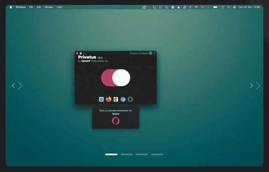Open the Privatus application menu
Viewport: 269px width, 172px height.
(21, 7)
